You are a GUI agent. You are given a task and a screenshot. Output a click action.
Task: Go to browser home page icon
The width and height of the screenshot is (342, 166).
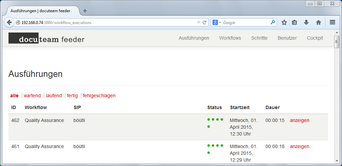[319, 23]
